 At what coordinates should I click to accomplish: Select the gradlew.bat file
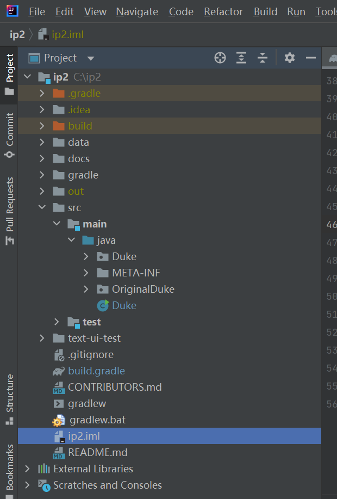point(98,420)
